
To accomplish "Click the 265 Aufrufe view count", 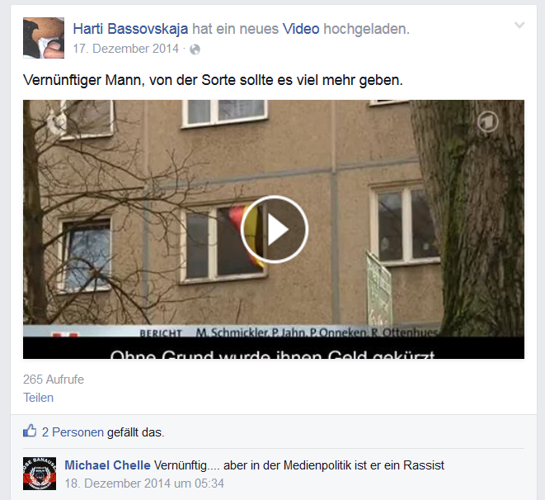I will [54, 380].
